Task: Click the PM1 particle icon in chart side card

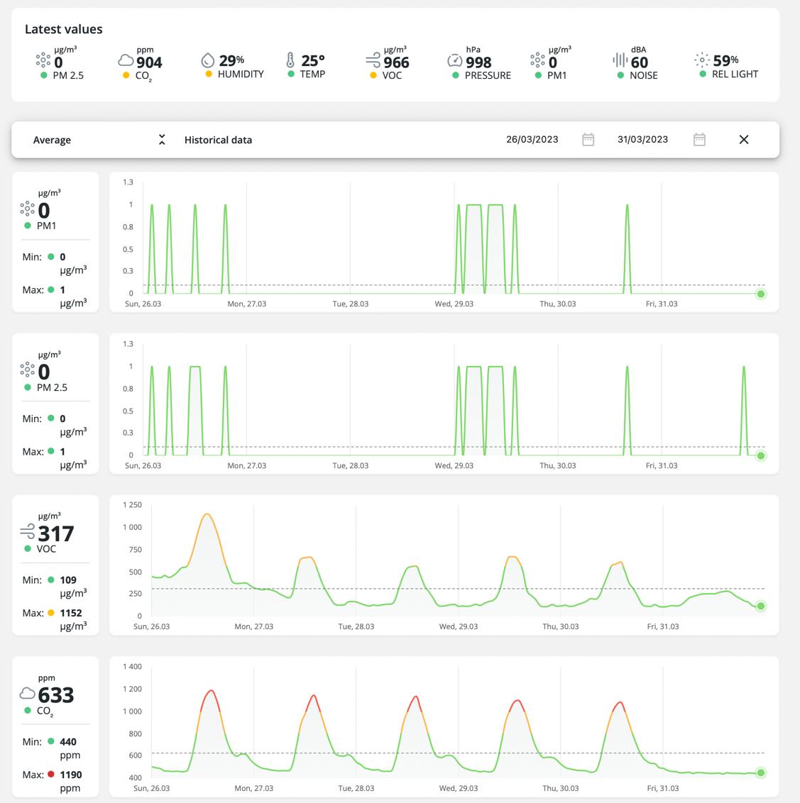Action: (x=27, y=209)
